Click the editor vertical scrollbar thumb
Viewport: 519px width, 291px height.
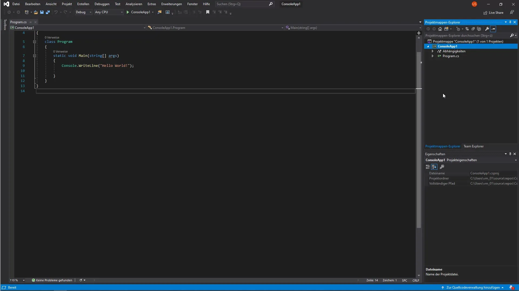tap(419, 140)
